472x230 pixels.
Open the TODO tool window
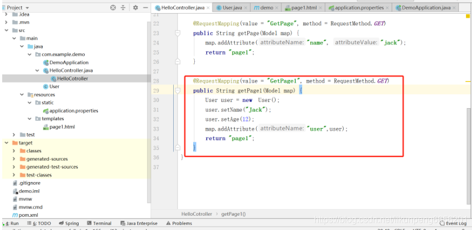pyautogui.click(x=39, y=223)
